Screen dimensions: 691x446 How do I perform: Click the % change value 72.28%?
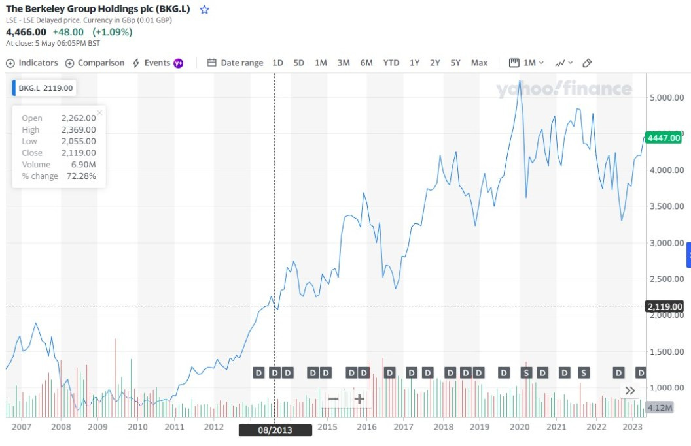pos(81,176)
